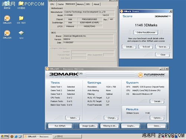Click the Graphs button

click(131, 126)
